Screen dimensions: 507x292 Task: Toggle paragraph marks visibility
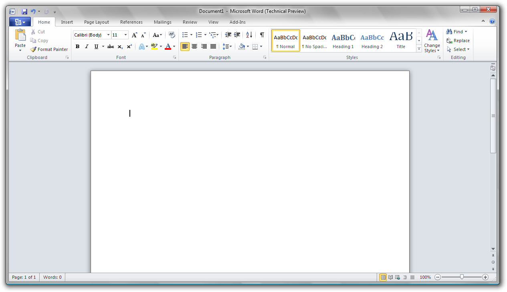262,35
